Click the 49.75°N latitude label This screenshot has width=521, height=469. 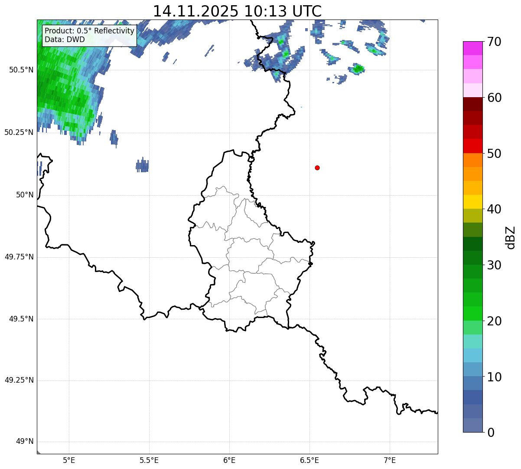click(x=19, y=257)
